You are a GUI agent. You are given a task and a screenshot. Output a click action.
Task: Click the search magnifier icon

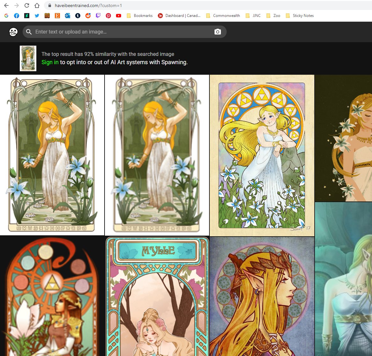29,32
